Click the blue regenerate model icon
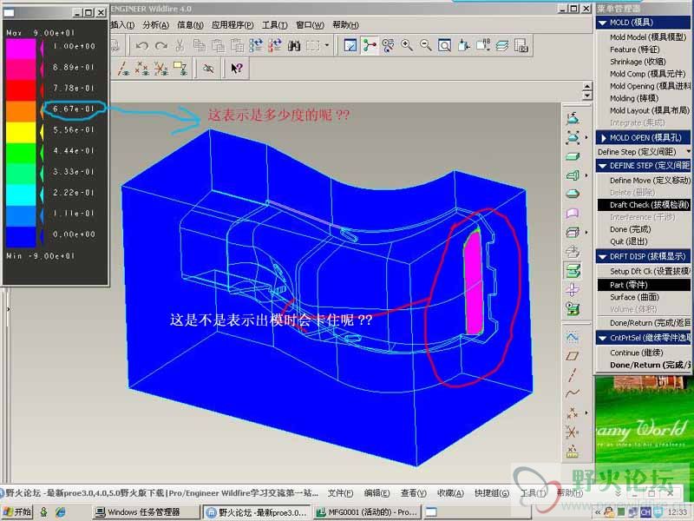This screenshot has height=521, width=694. (x=256, y=46)
